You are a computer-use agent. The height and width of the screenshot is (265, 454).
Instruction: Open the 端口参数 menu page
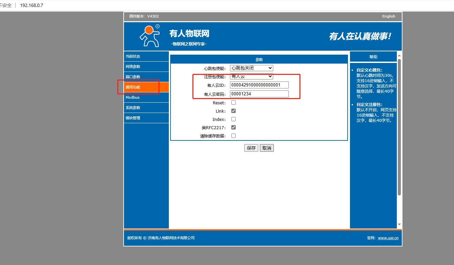click(x=146, y=77)
